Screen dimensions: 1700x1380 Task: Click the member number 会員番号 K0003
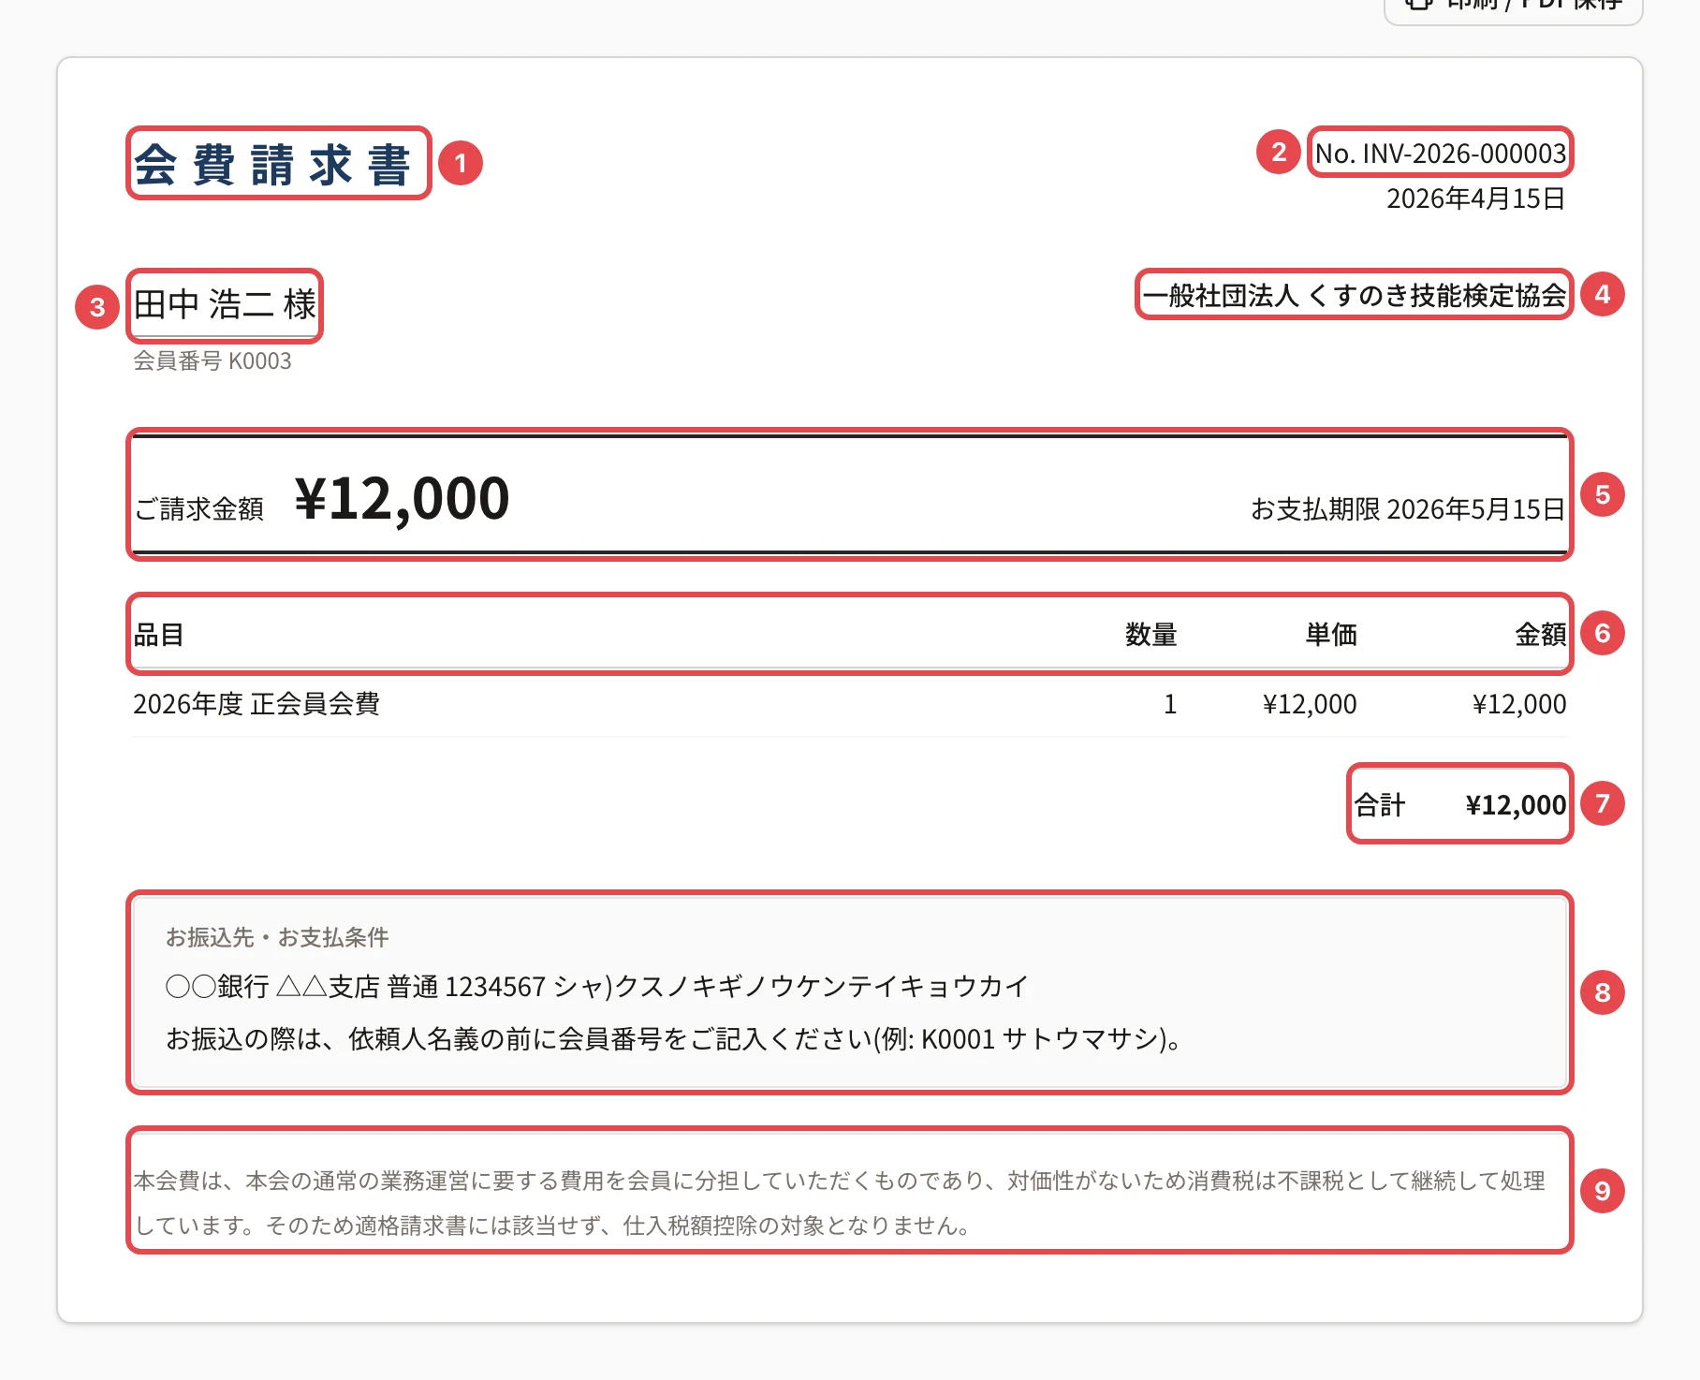click(x=212, y=361)
